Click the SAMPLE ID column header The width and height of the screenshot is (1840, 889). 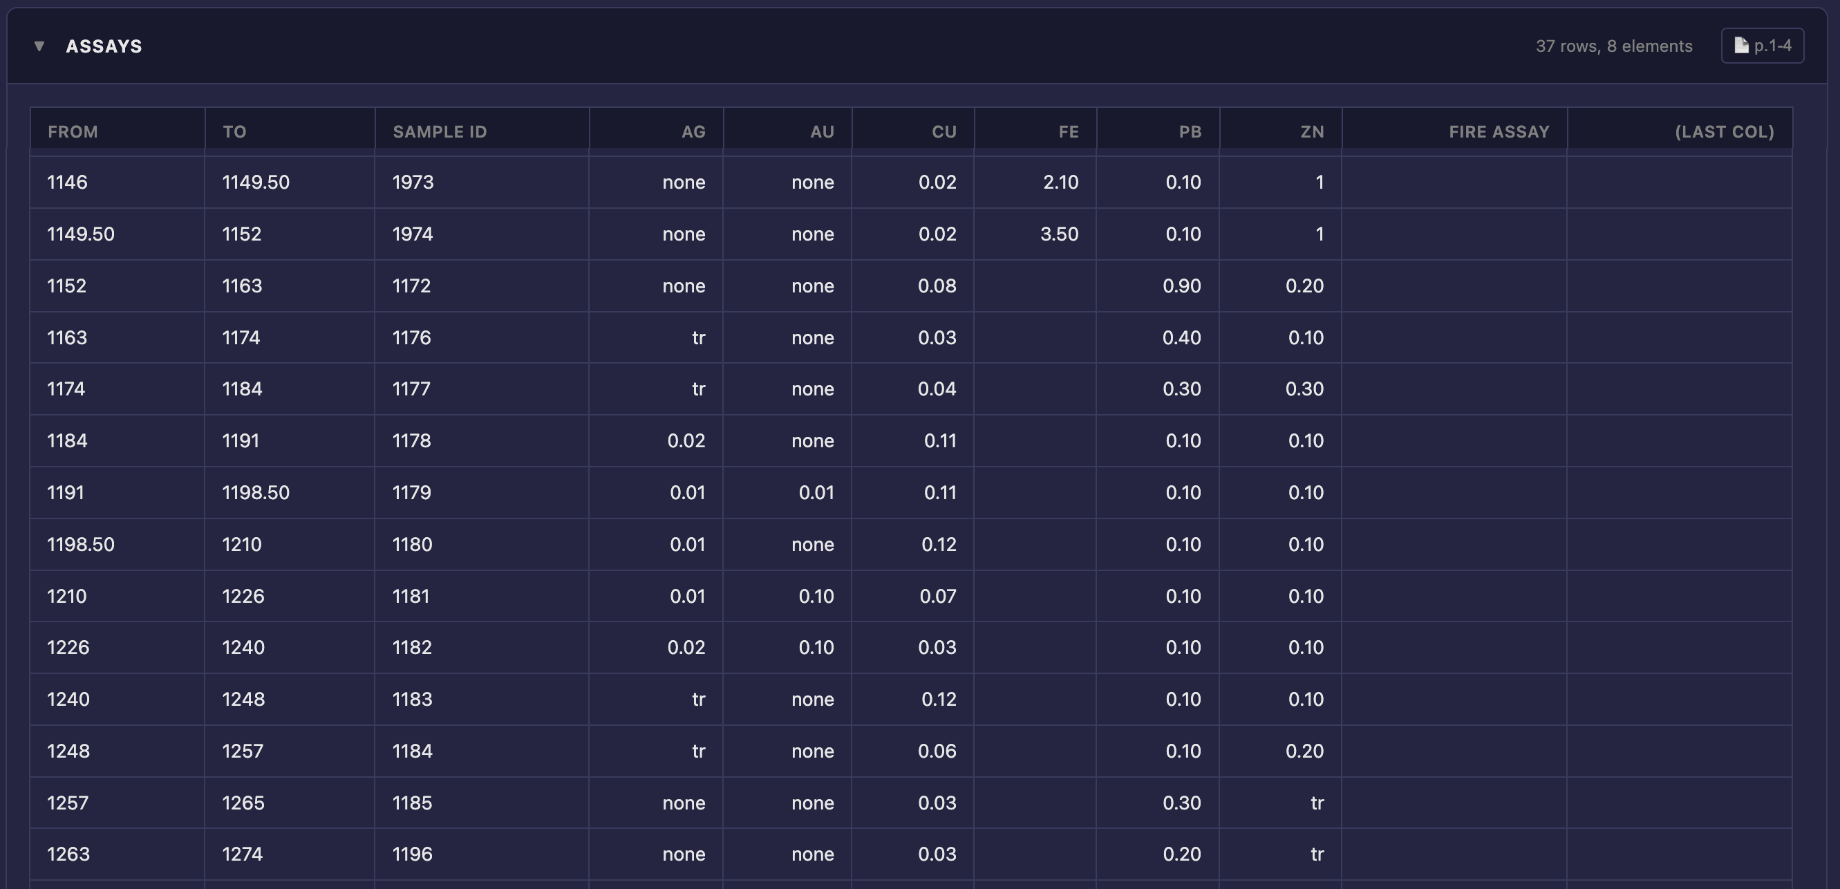pyautogui.click(x=440, y=131)
